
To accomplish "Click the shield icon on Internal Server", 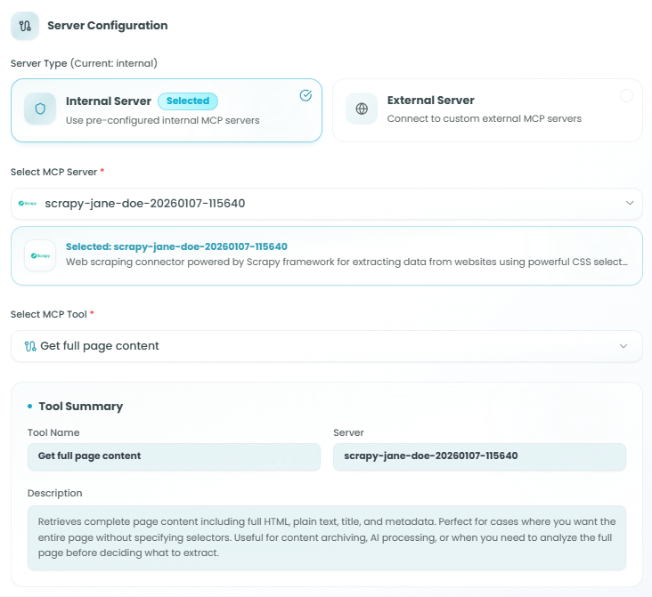I will coord(40,109).
